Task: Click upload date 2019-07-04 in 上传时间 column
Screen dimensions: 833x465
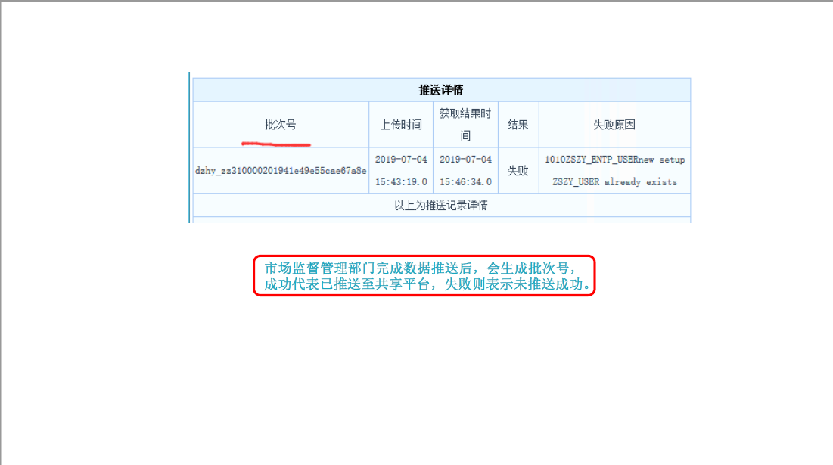Action: tap(401, 160)
